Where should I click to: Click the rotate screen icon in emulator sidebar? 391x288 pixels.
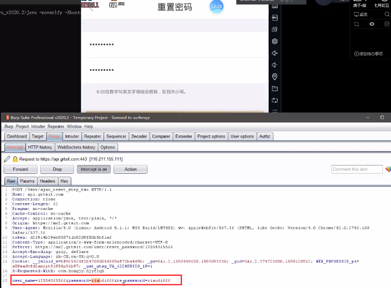click(x=275, y=100)
